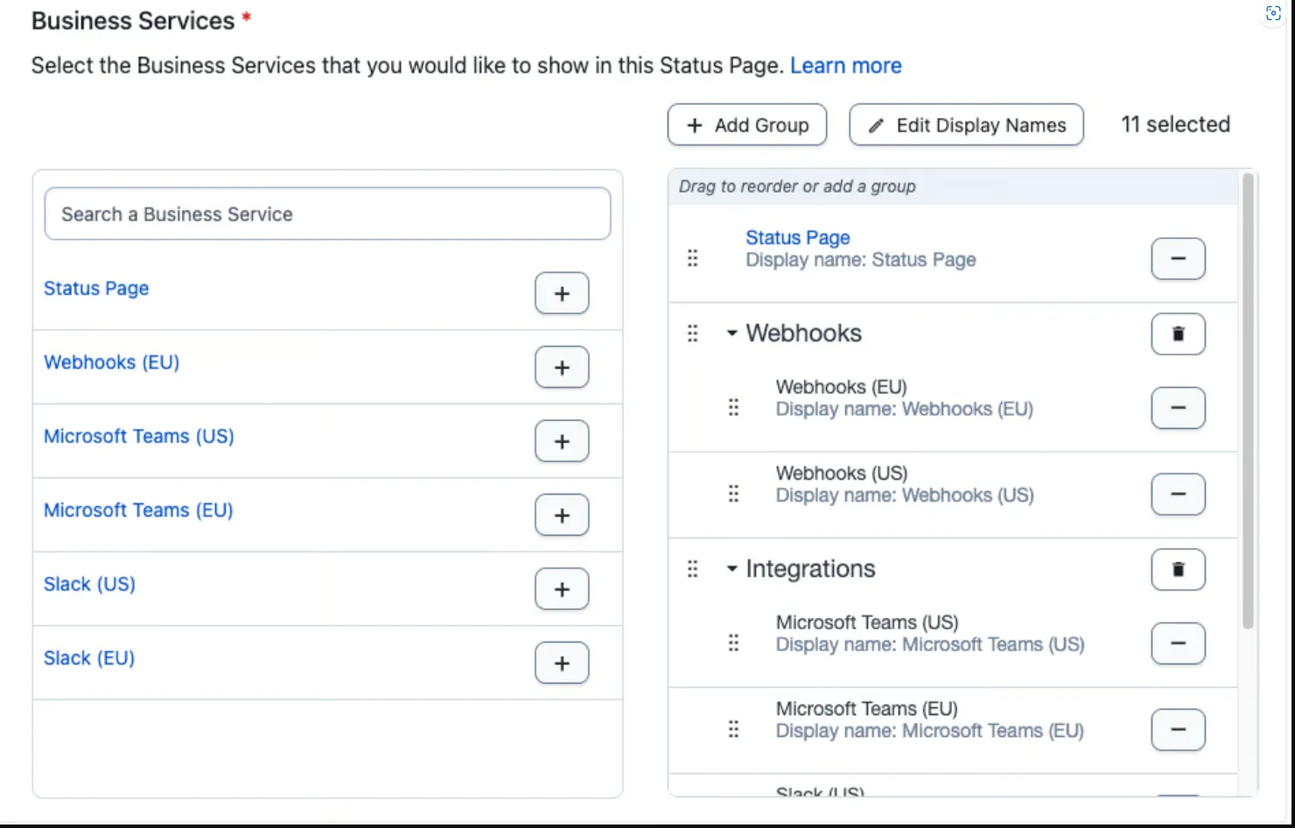Image resolution: width=1295 pixels, height=828 pixels.
Task: Focus the Search a Business Service field
Action: pyautogui.click(x=327, y=214)
